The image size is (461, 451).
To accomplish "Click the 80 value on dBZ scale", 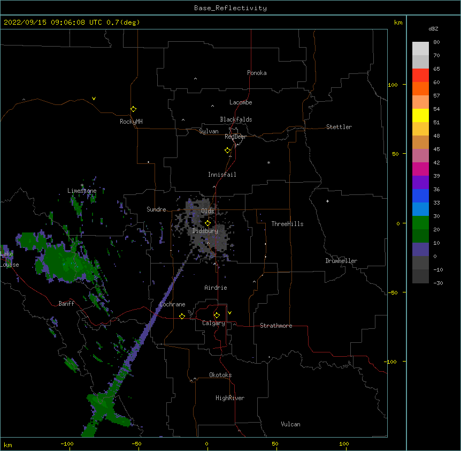I will pos(436,42).
